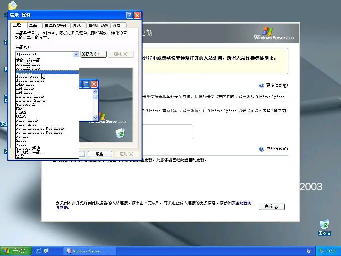Switch to the 屏幕保护程序 tab

(57, 25)
